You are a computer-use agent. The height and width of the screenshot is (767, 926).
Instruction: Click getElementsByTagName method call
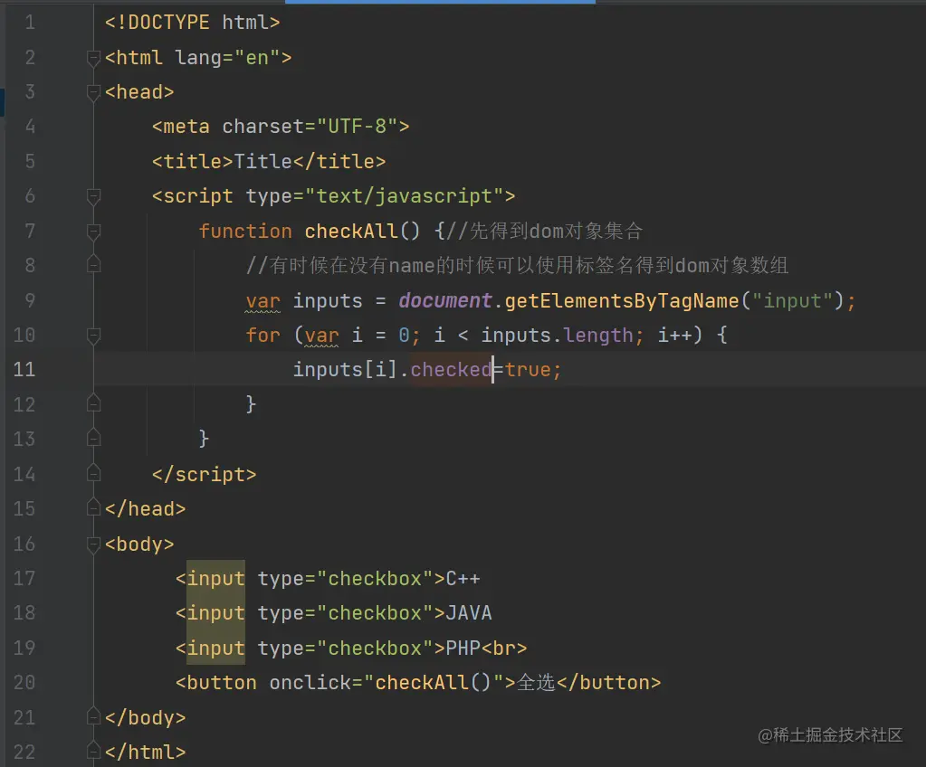click(622, 301)
